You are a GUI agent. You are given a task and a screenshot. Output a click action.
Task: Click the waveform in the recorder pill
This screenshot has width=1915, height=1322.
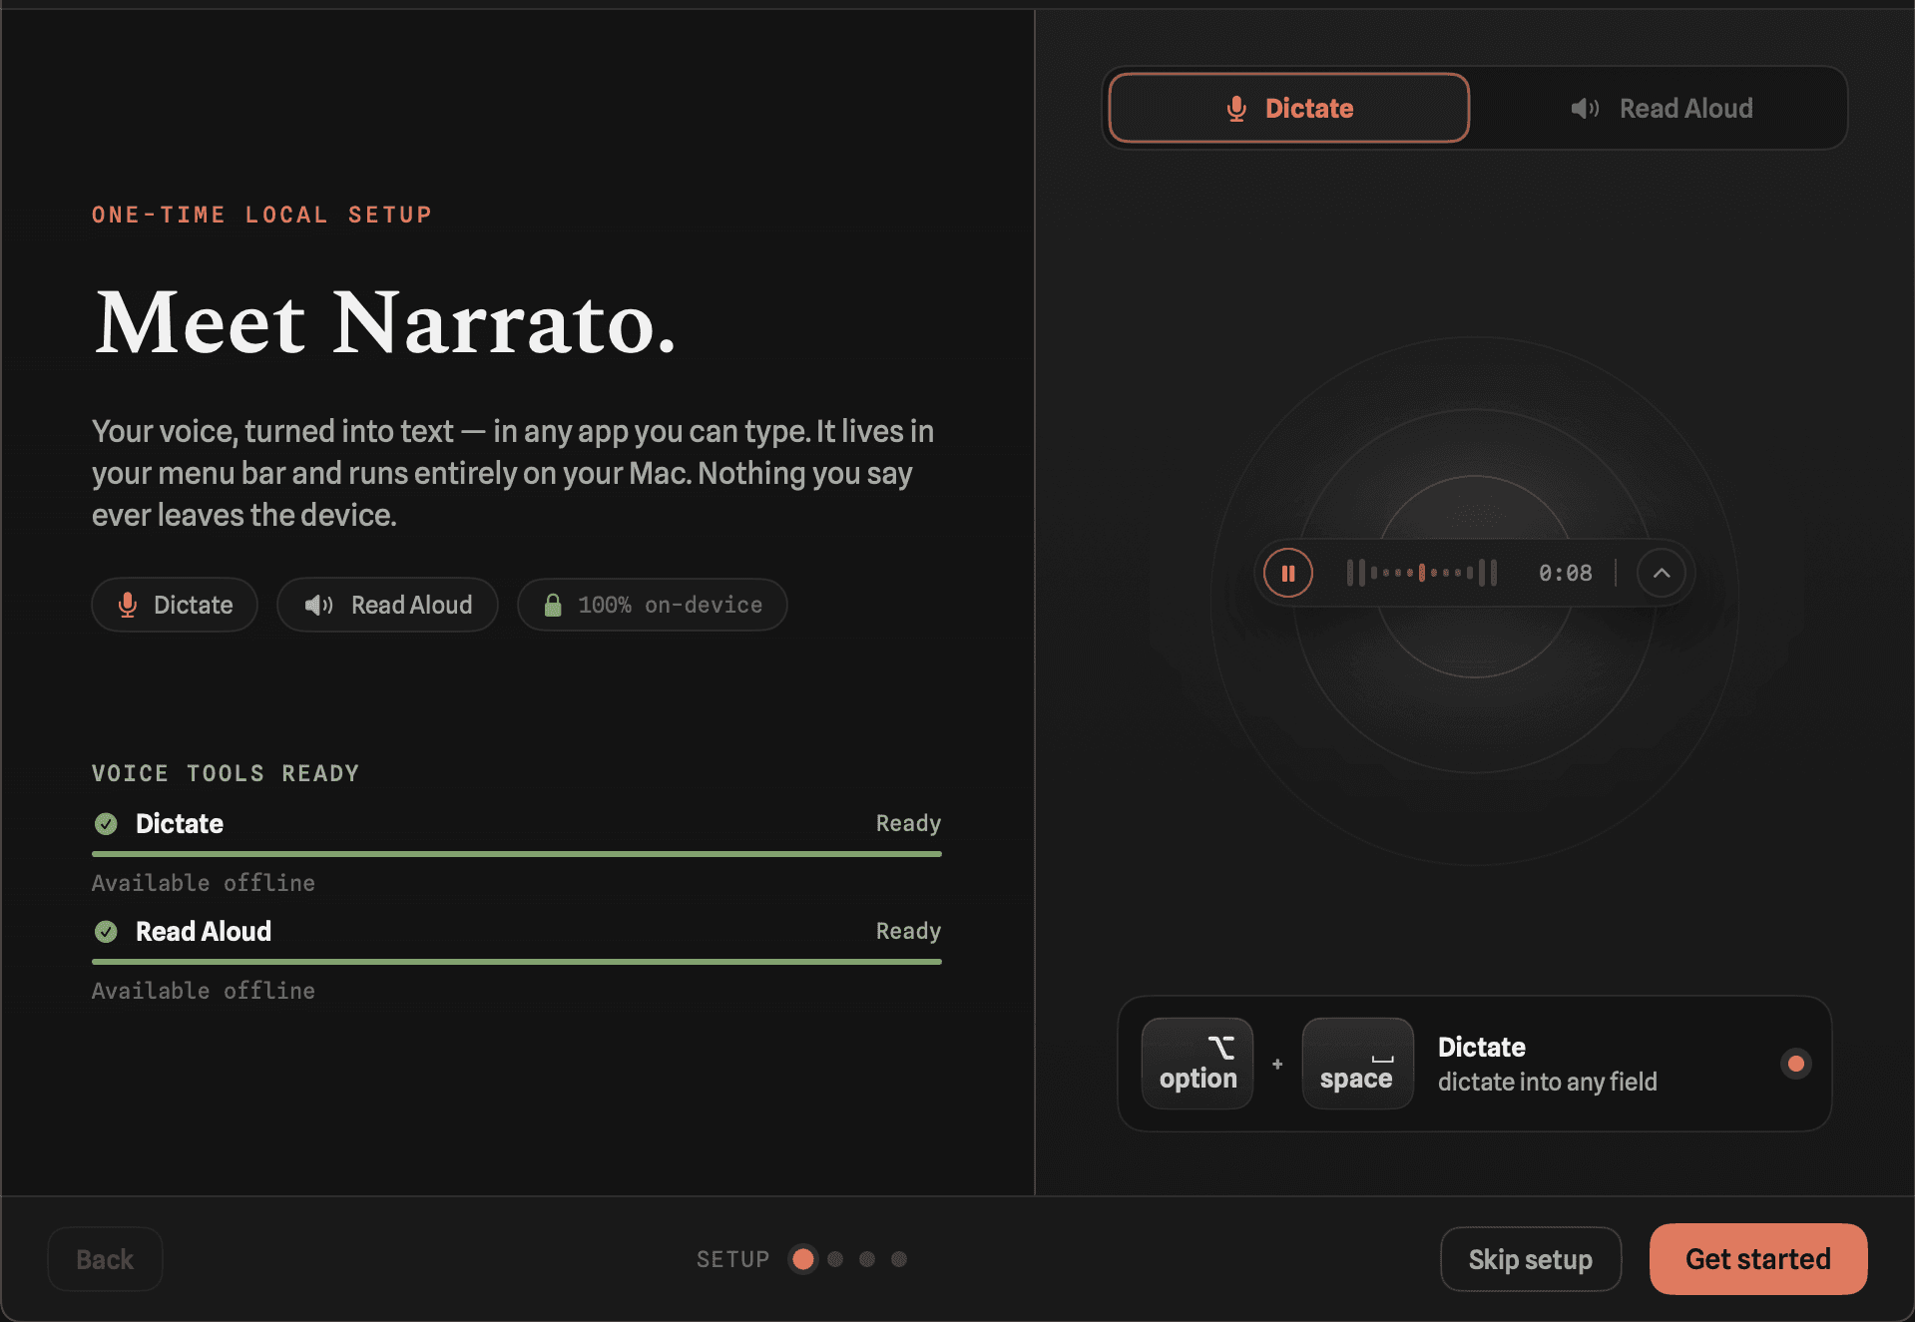click(1421, 573)
